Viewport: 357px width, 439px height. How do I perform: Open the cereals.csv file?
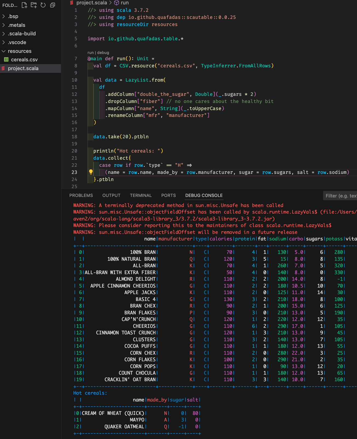[x=24, y=60]
